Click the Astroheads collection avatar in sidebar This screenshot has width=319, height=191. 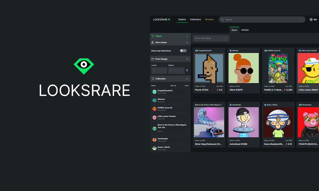tap(154, 140)
